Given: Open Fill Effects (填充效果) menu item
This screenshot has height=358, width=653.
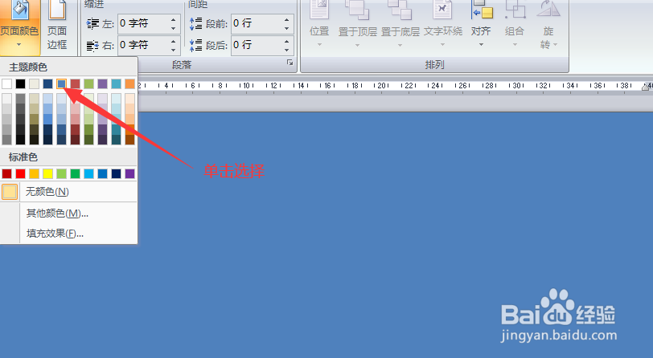Looking at the screenshot, I should [68, 234].
